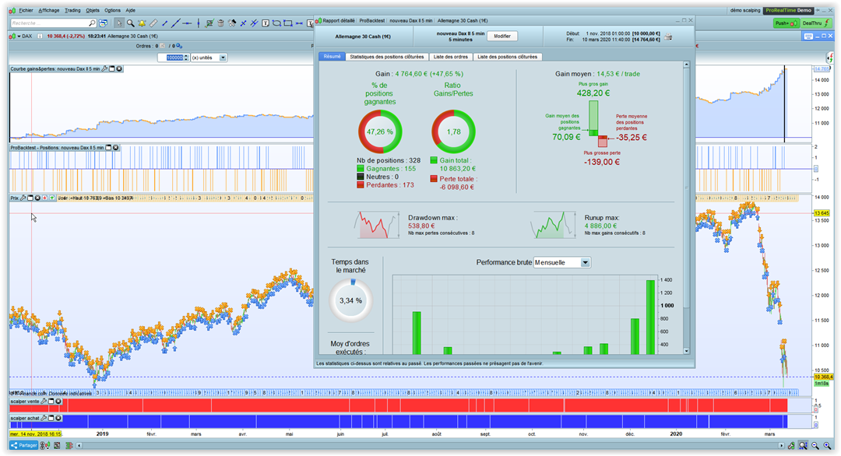Click the zoom in magnifier at bottom right
This screenshot has width=841, height=456.
coord(827,445)
